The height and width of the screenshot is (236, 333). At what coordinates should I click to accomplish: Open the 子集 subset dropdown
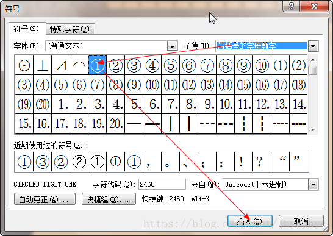[313, 46]
